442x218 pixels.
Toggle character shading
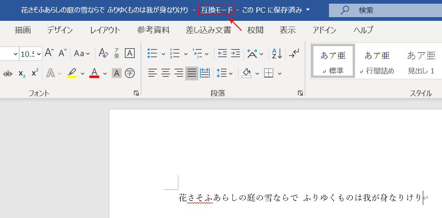click(117, 73)
